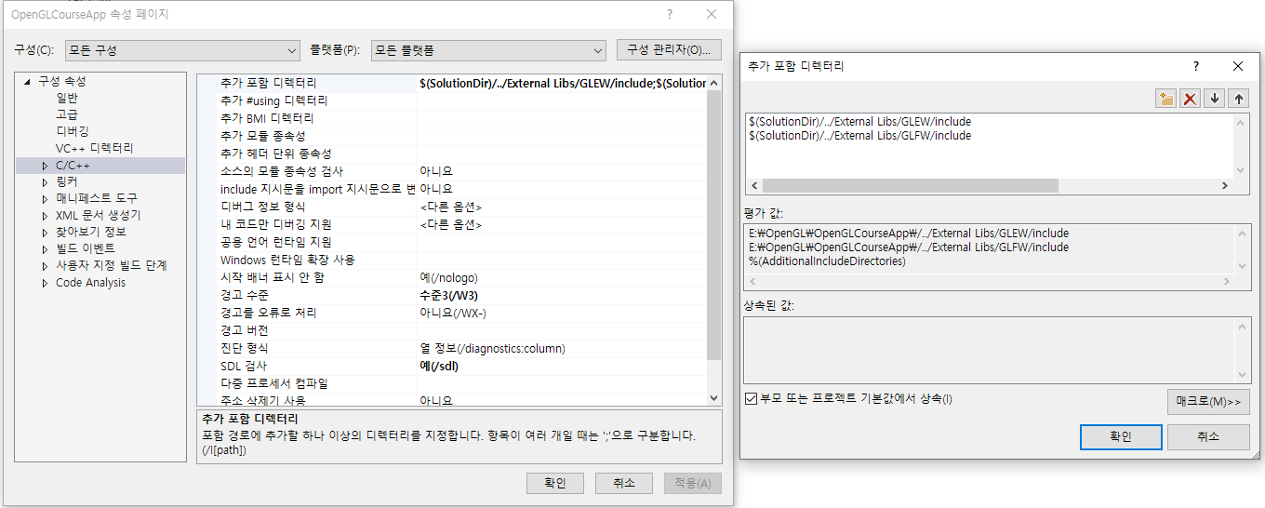Click the 추가 포함 디렉터리 value field in grid

[x=562, y=83]
